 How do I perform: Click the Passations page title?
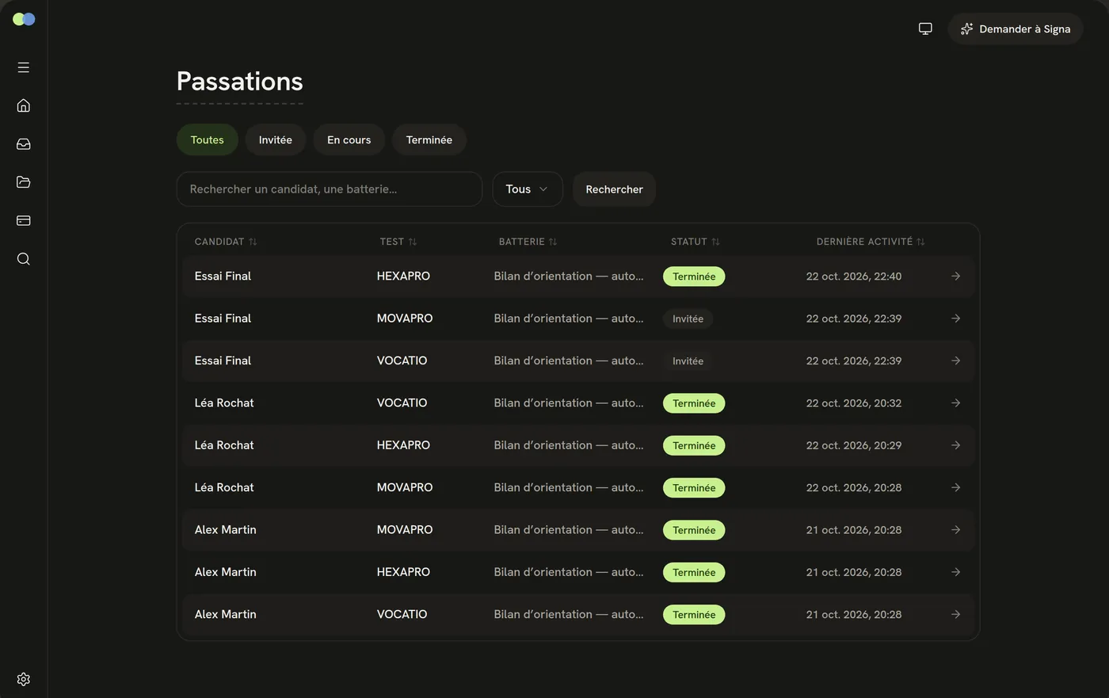tap(240, 82)
